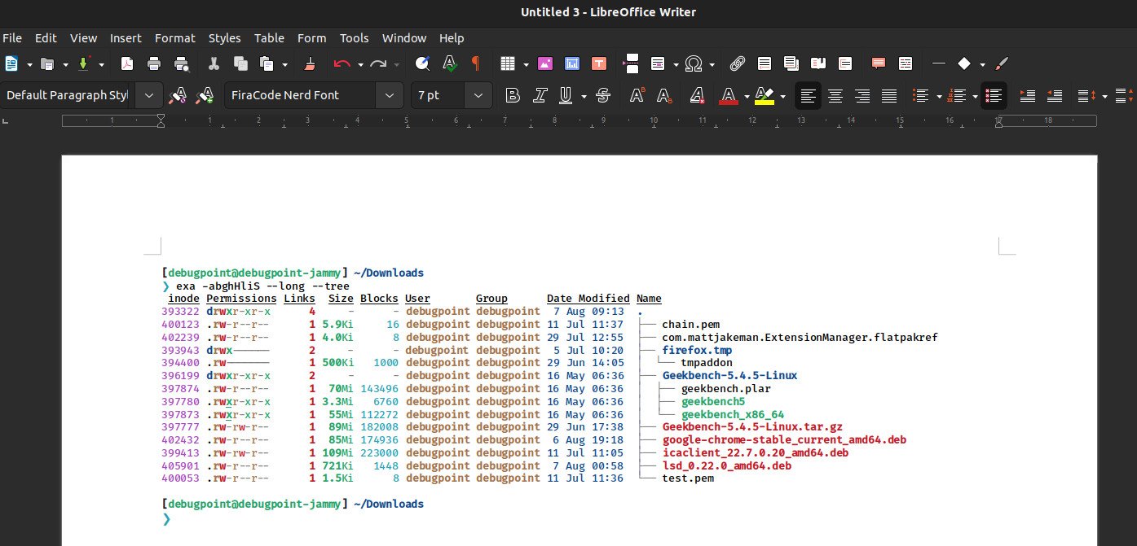Click inside the FiraCode font name field

pos(302,95)
